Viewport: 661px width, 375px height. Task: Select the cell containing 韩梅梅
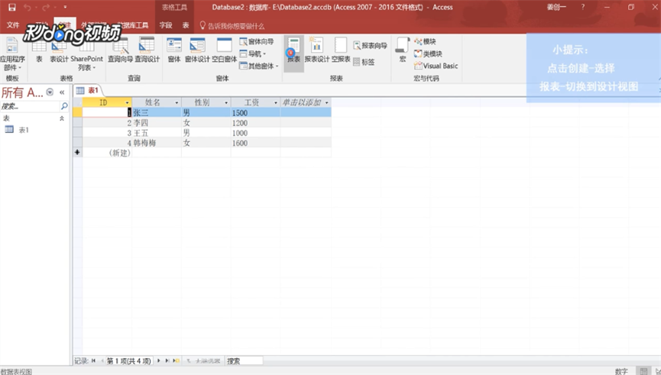point(157,143)
